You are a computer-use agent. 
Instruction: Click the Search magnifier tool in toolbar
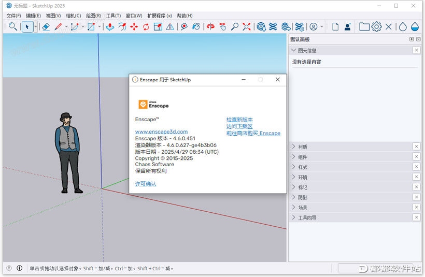click(13, 26)
